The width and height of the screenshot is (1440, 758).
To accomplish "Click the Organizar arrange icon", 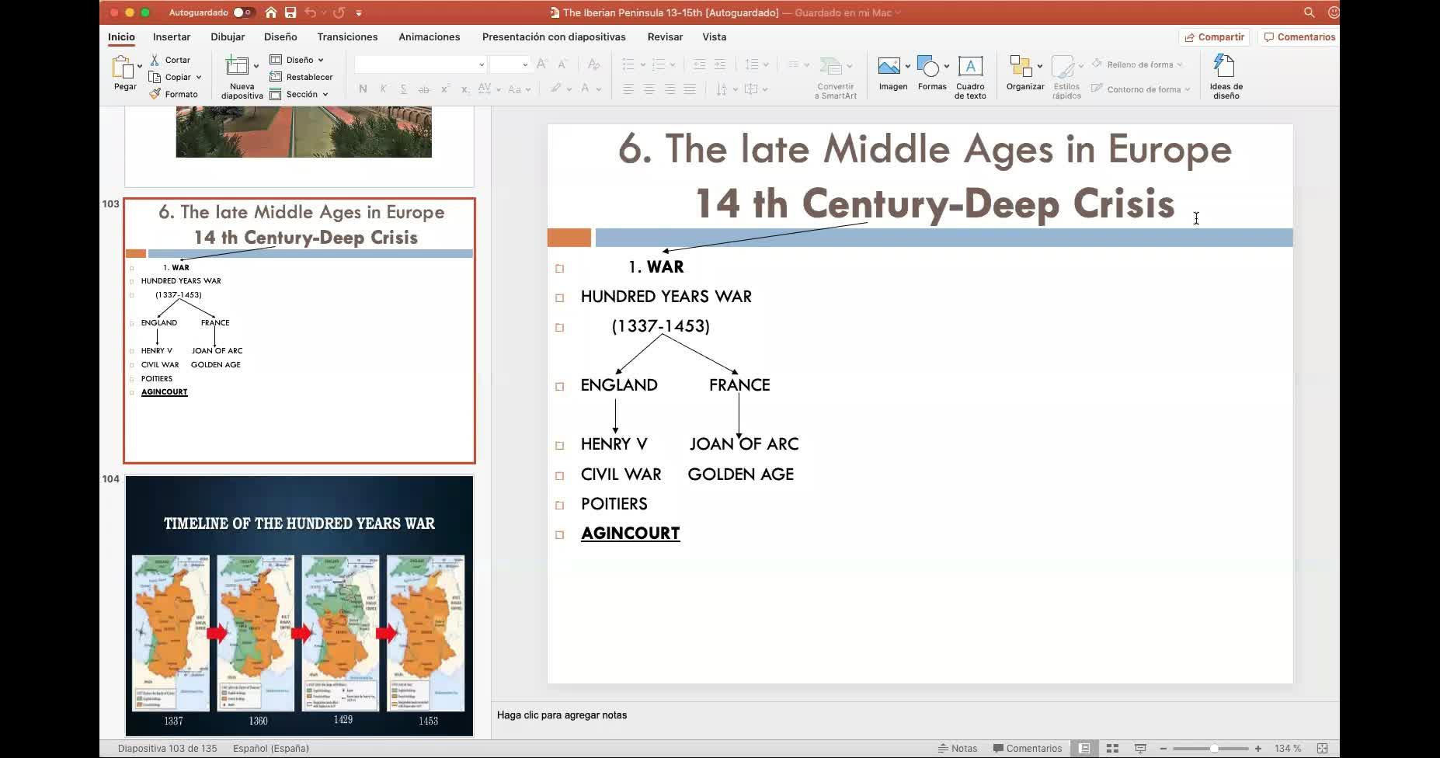I will 1021,67.
